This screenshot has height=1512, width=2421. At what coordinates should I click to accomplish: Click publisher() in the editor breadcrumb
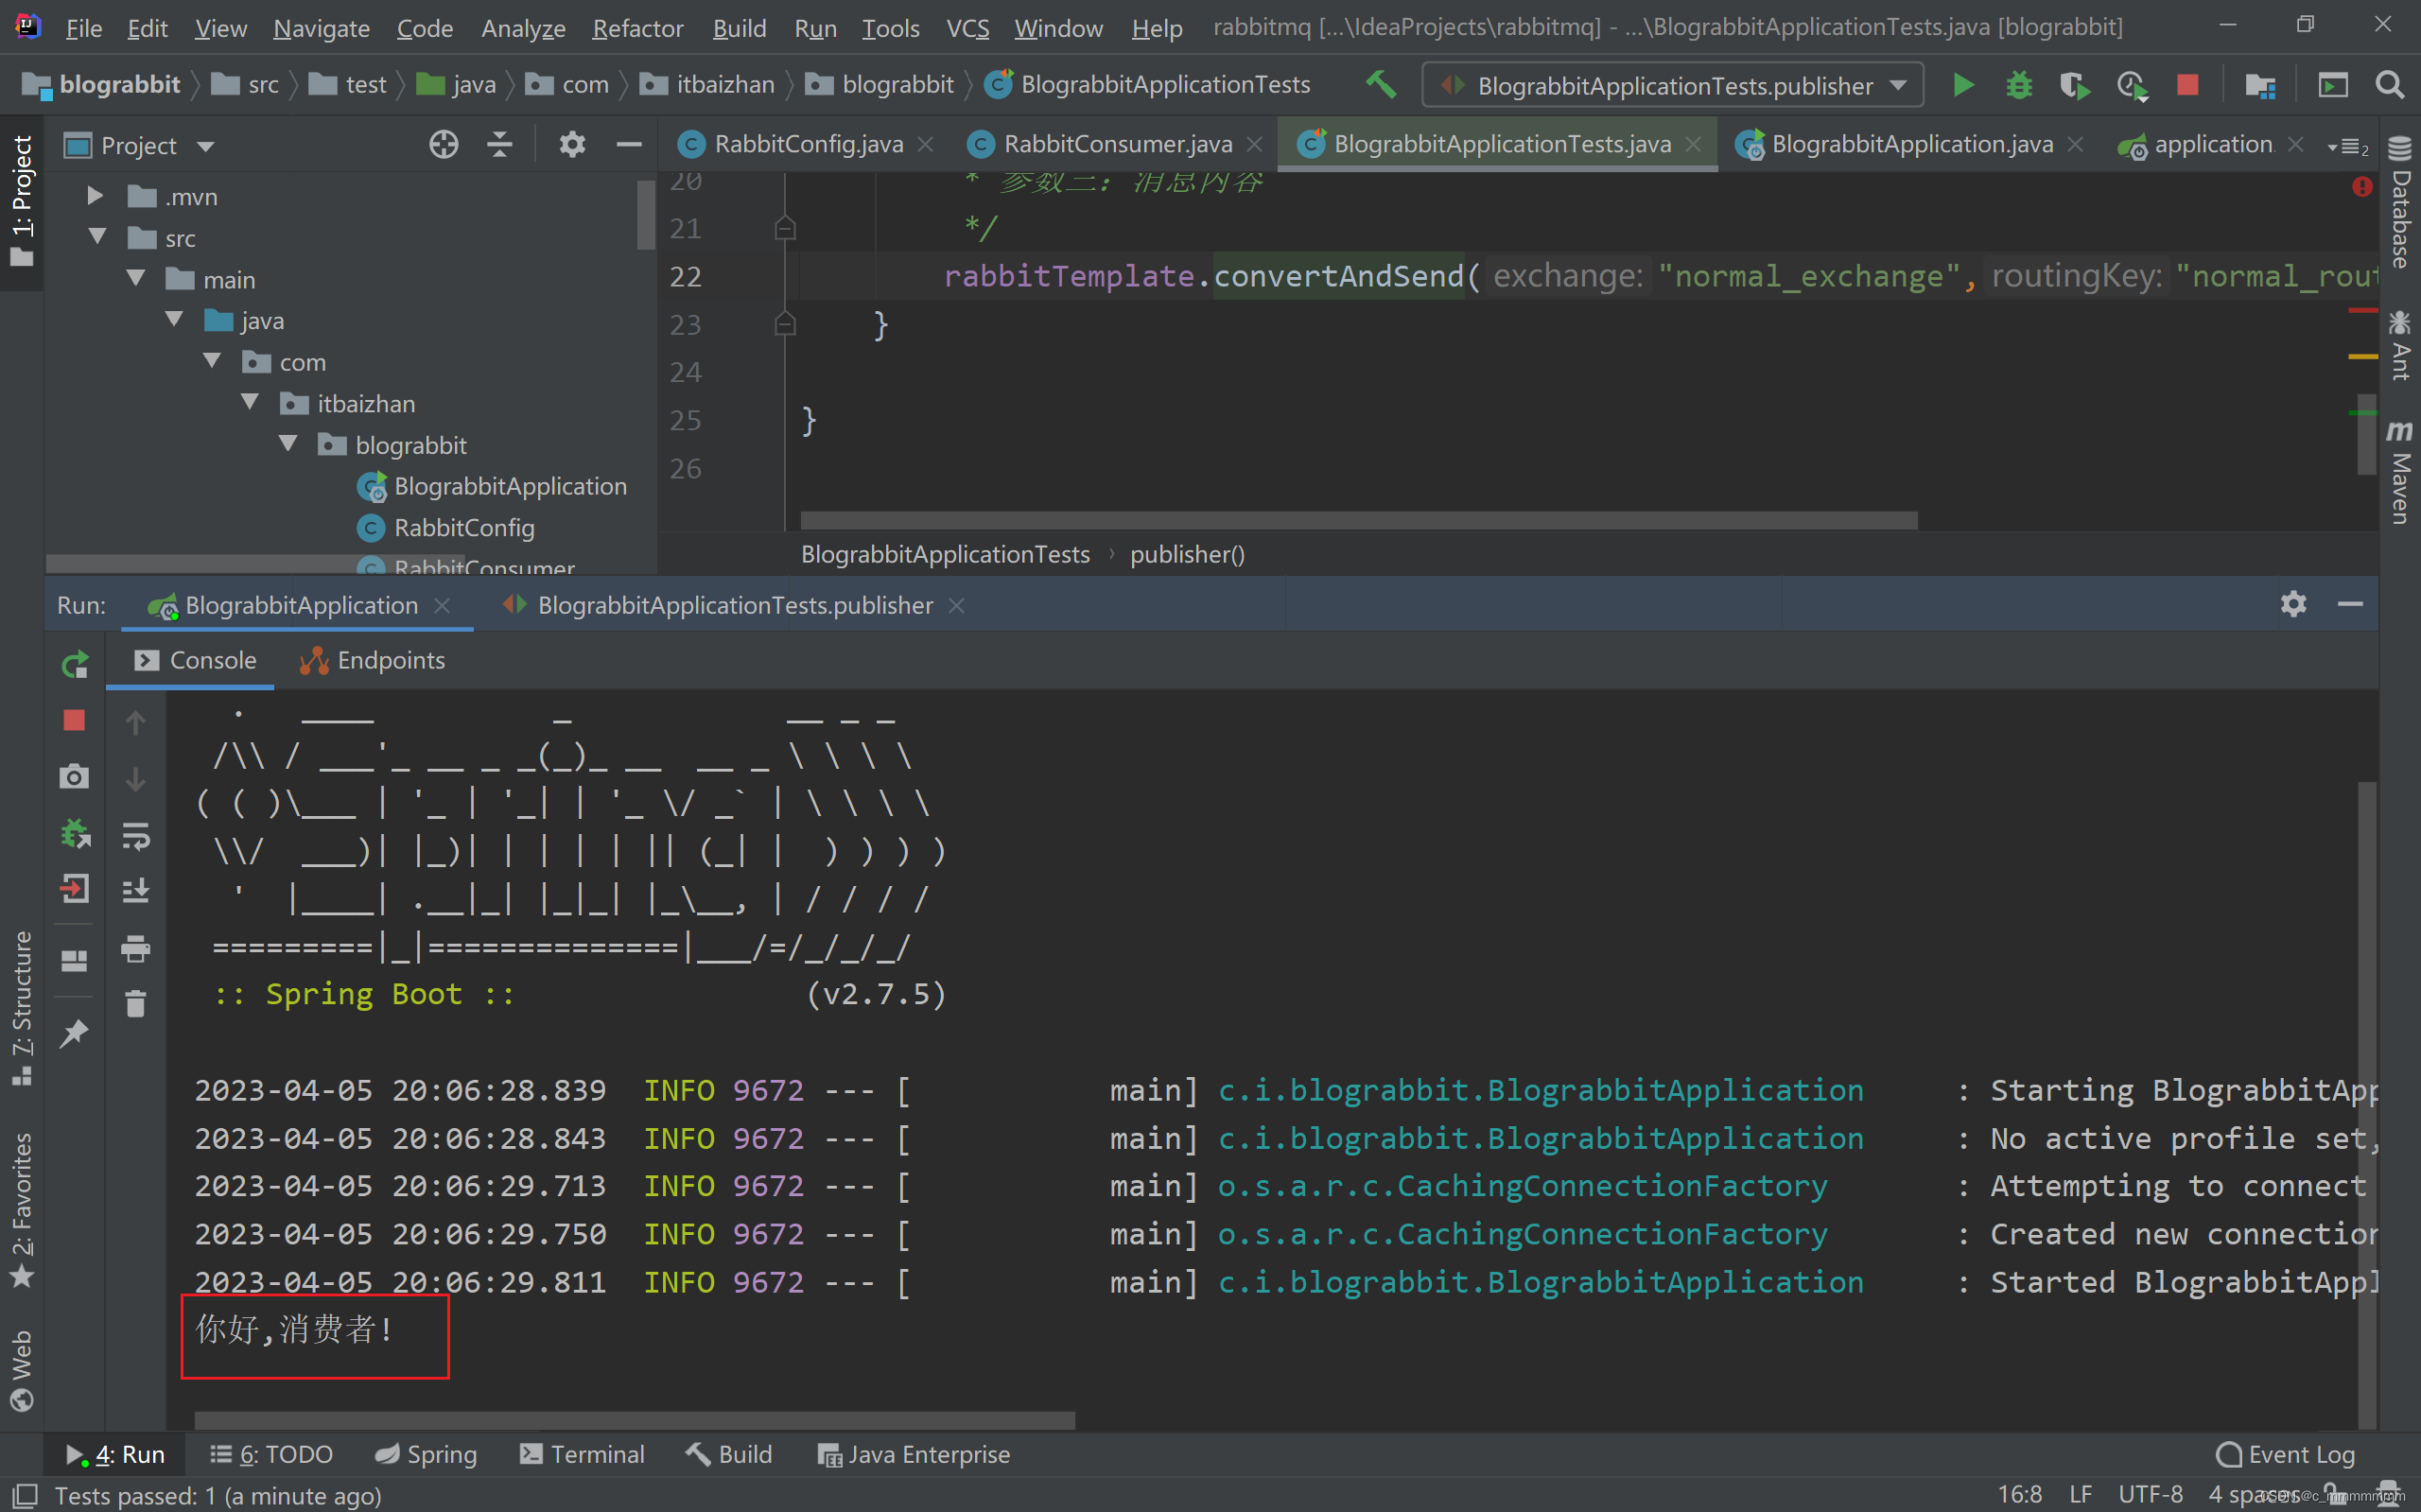1187,554
